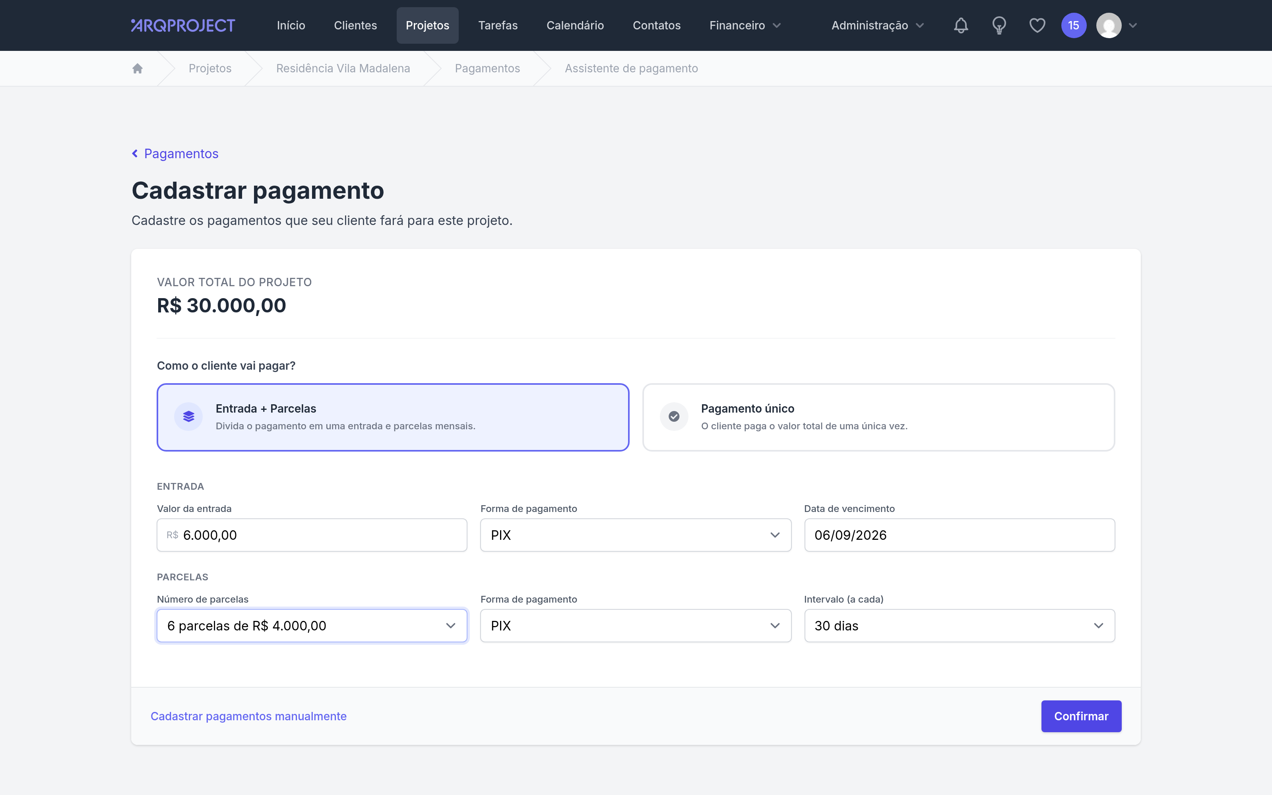Open the Projetos nav item
1272x795 pixels.
click(427, 25)
